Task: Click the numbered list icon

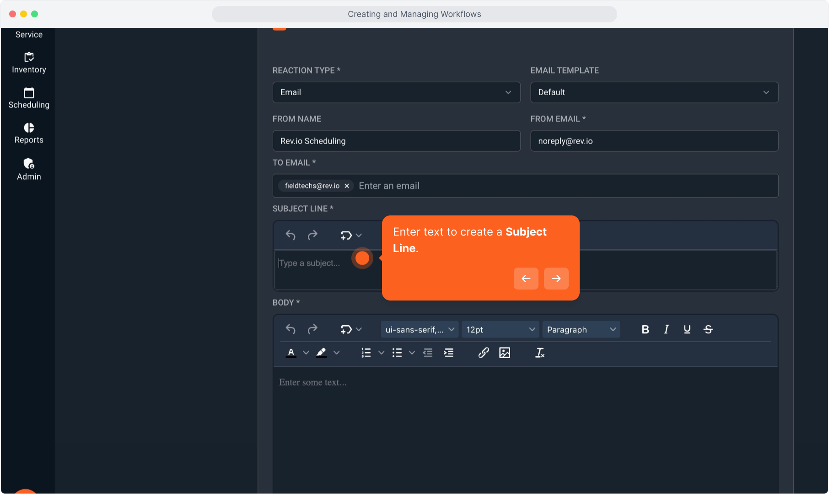Action: pos(366,353)
